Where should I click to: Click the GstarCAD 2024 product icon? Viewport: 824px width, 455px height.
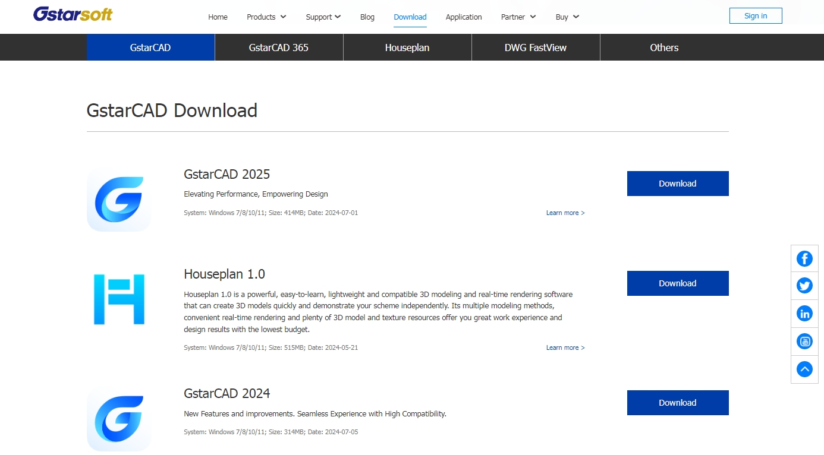click(119, 419)
